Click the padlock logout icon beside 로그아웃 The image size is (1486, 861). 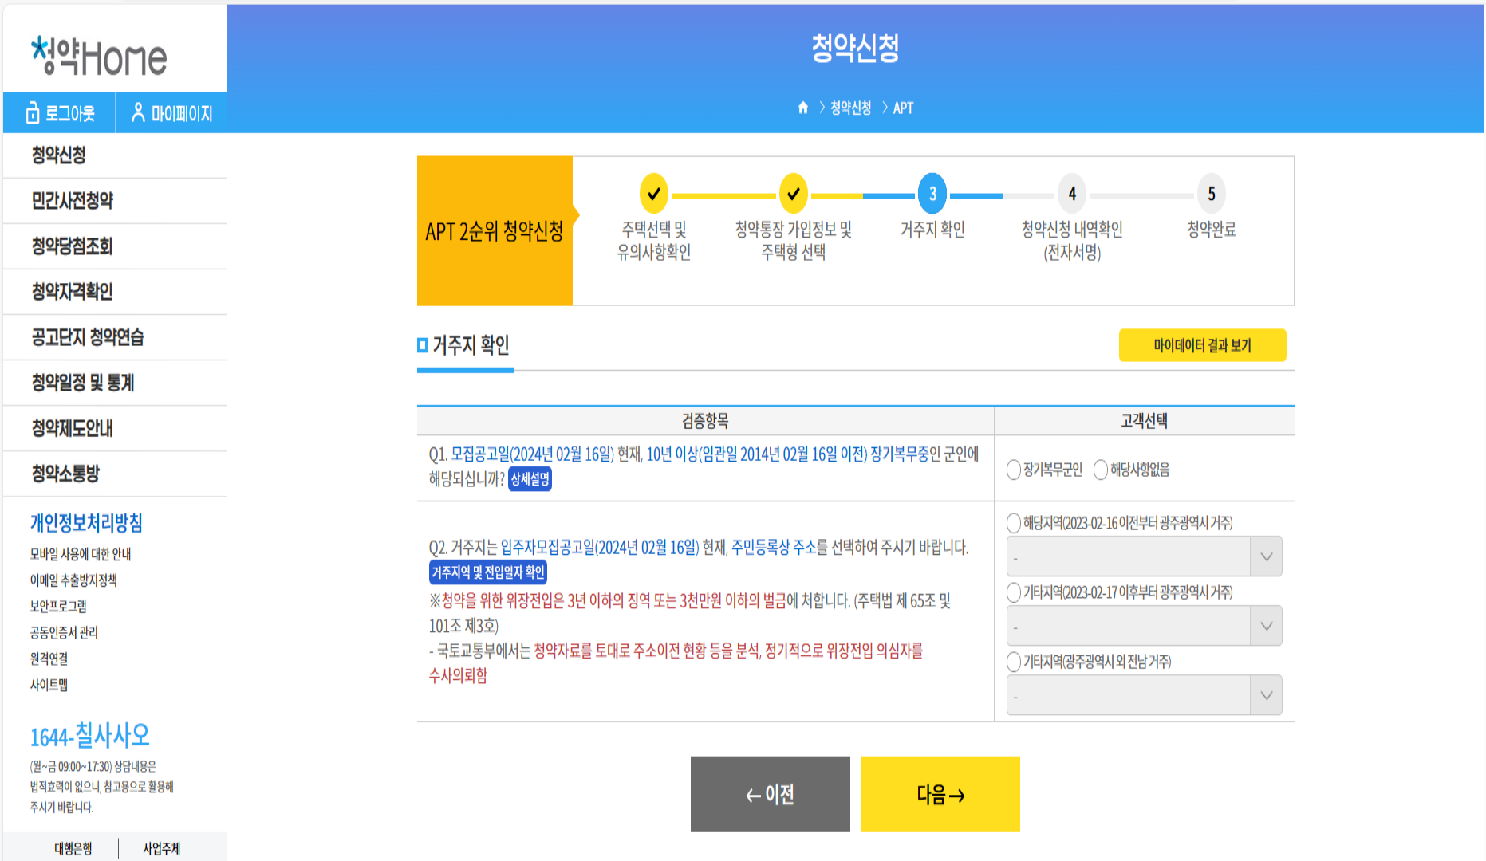[32, 112]
